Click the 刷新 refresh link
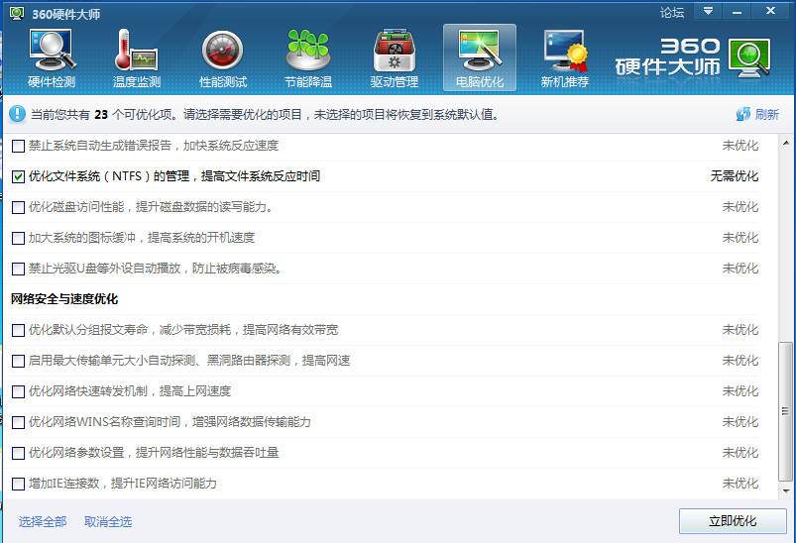 tap(767, 114)
